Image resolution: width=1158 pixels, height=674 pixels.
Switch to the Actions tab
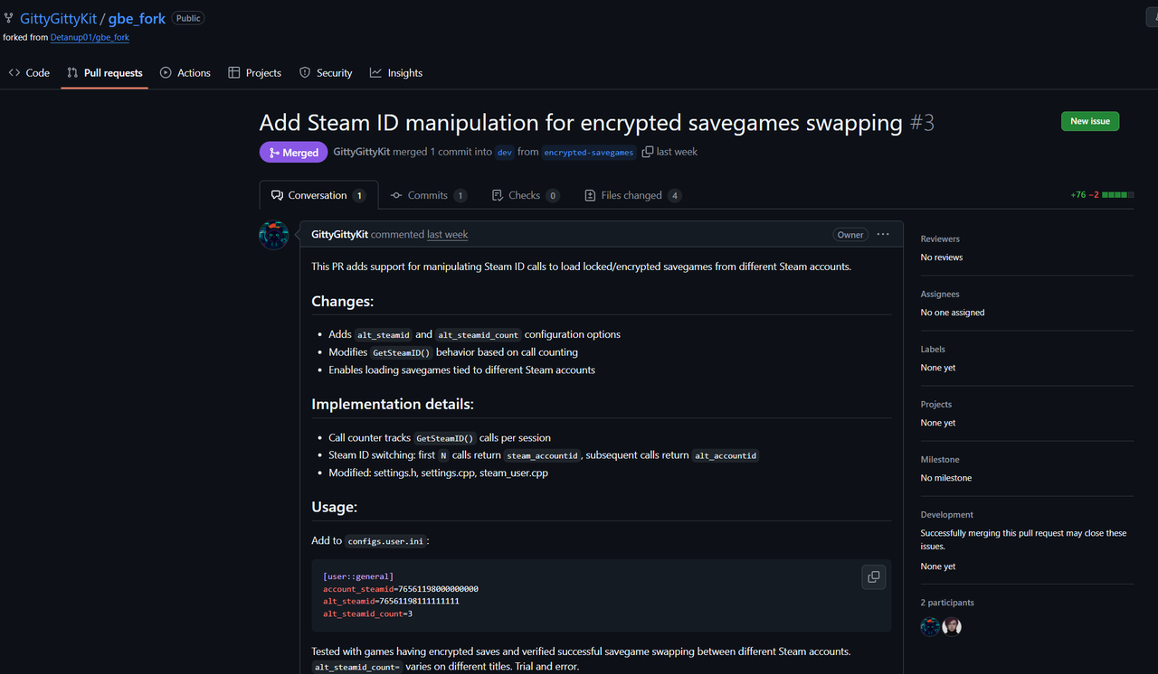click(185, 72)
